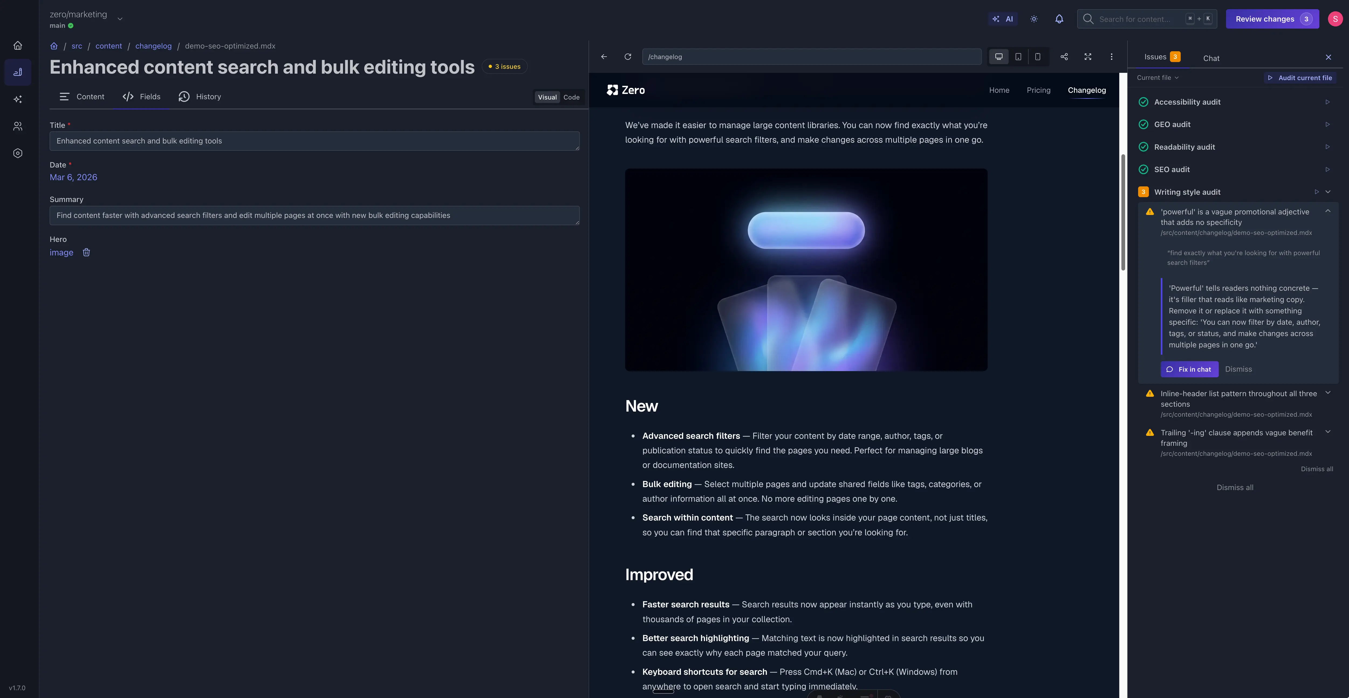1349x698 pixels.
Task: Run the Accessibility audit play icon
Action: (x=1327, y=102)
